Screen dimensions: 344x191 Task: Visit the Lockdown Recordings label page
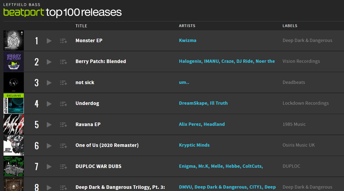tap(306, 103)
